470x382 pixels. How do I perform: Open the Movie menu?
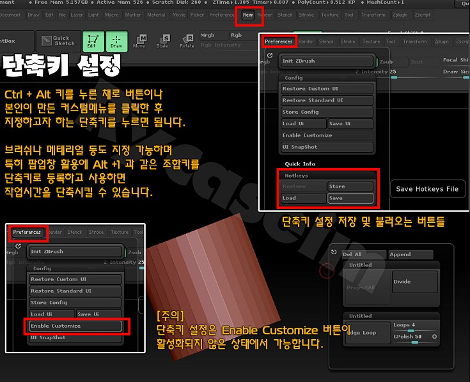pos(178,15)
